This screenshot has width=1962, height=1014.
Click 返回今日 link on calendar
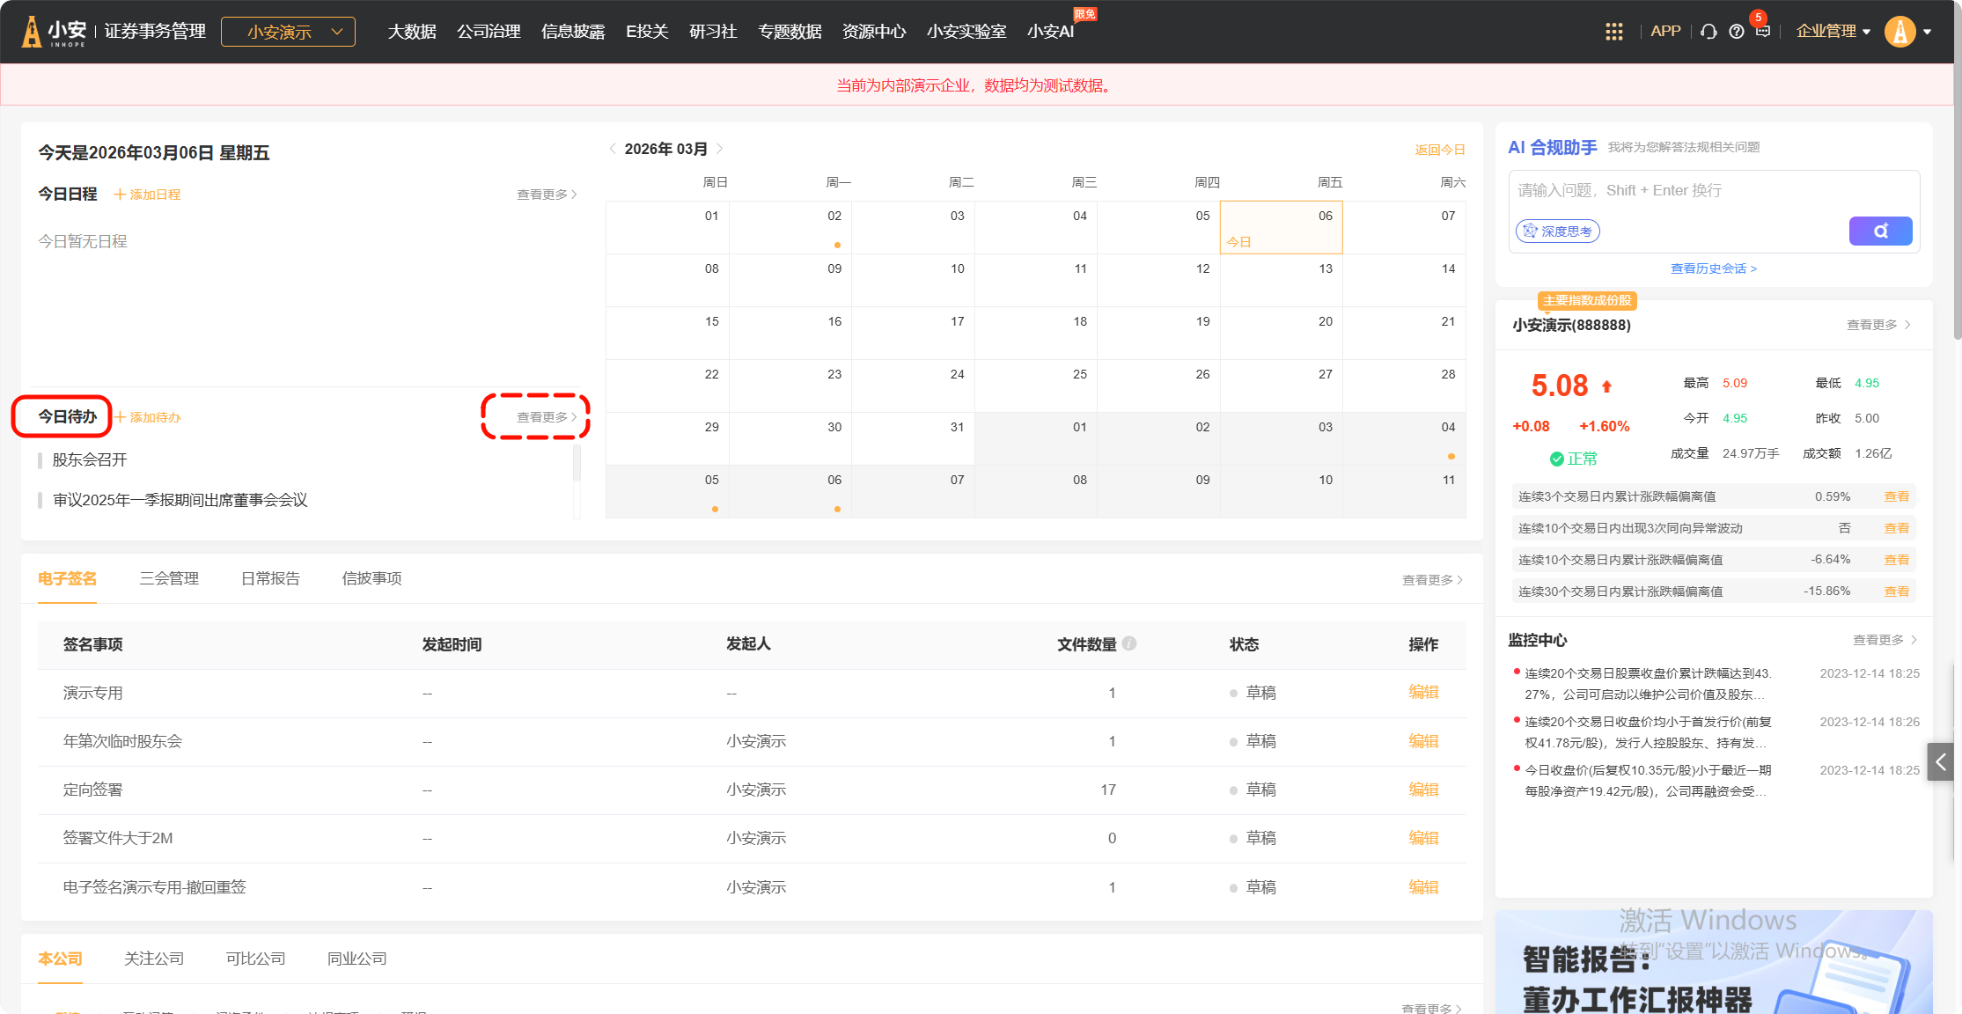pyautogui.click(x=1439, y=150)
